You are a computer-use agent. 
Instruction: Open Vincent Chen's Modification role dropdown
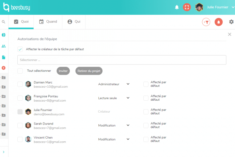click(114, 139)
